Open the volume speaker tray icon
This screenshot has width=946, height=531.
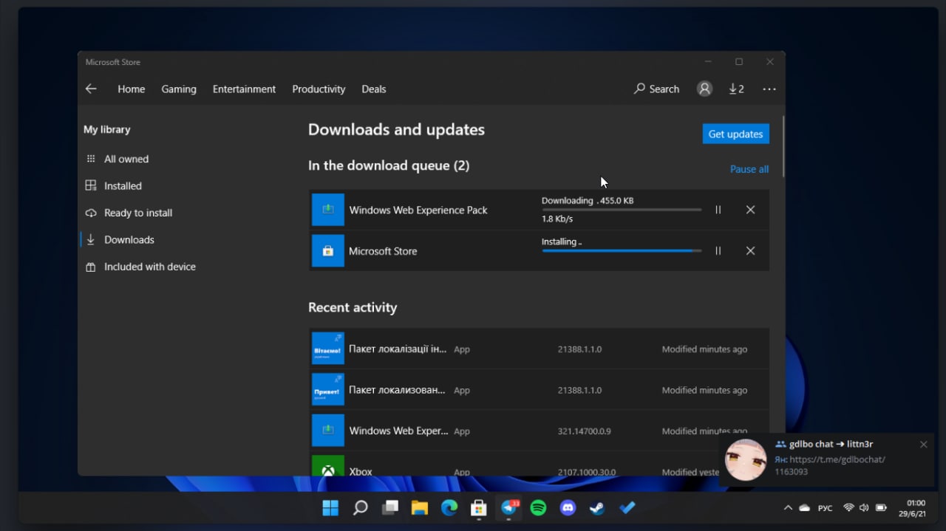(864, 508)
